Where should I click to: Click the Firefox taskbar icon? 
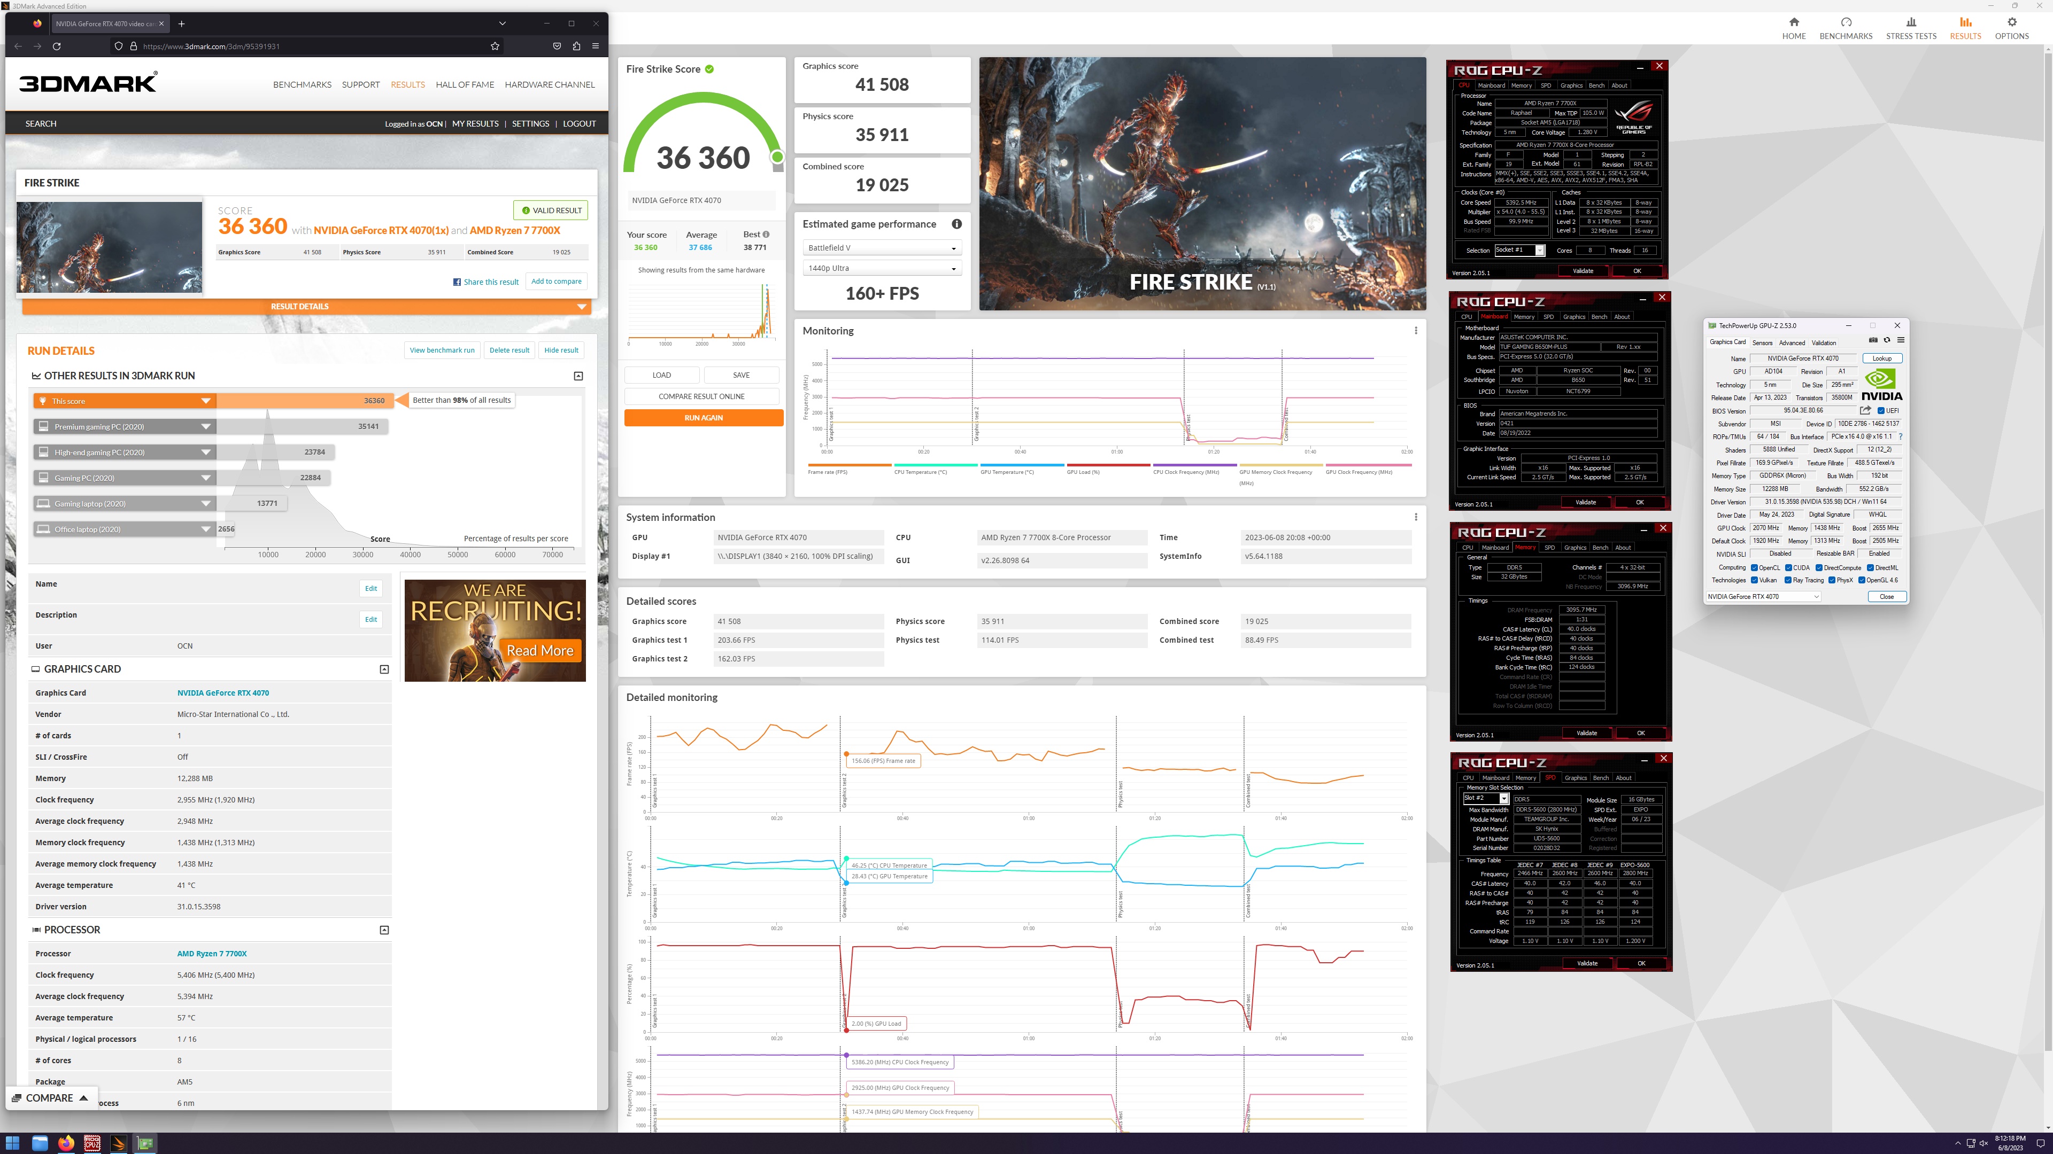(x=66, y=1143)
